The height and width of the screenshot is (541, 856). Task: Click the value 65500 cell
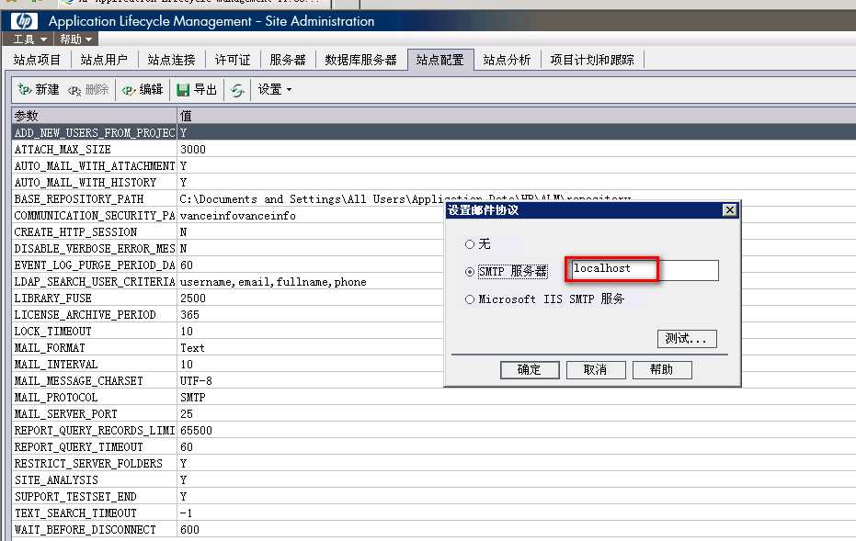(x=196, y=430)
